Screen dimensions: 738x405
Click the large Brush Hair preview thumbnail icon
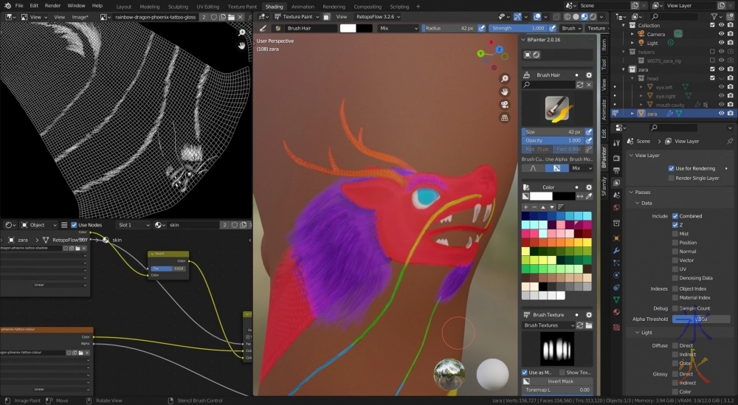[557, 108]
